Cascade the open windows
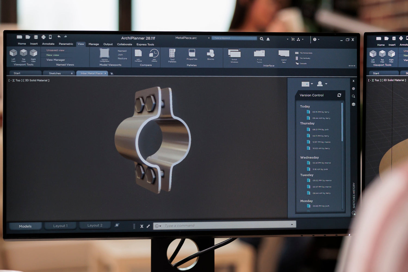The width and height of the screenshot is (408, 272). coord(301,63)
